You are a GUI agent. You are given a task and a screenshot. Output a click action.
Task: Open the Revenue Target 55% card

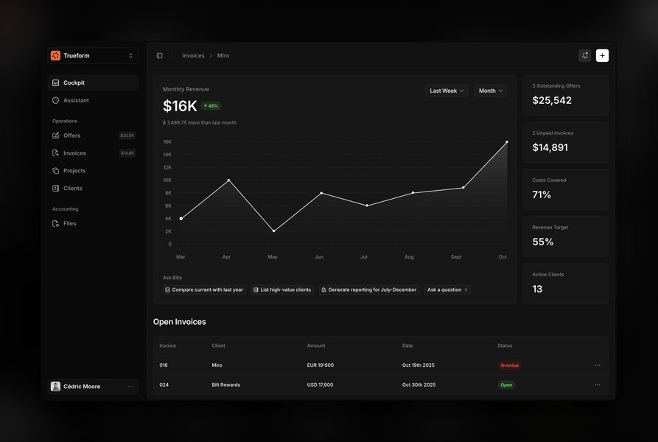click(566, 236)
